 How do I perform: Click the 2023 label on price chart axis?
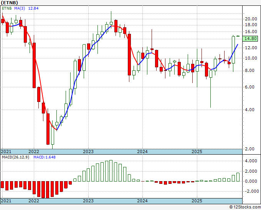pyautogui.click(x=88, y=152)
